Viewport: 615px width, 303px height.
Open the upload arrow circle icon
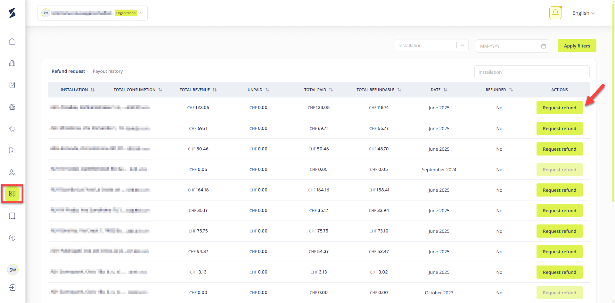12,238
